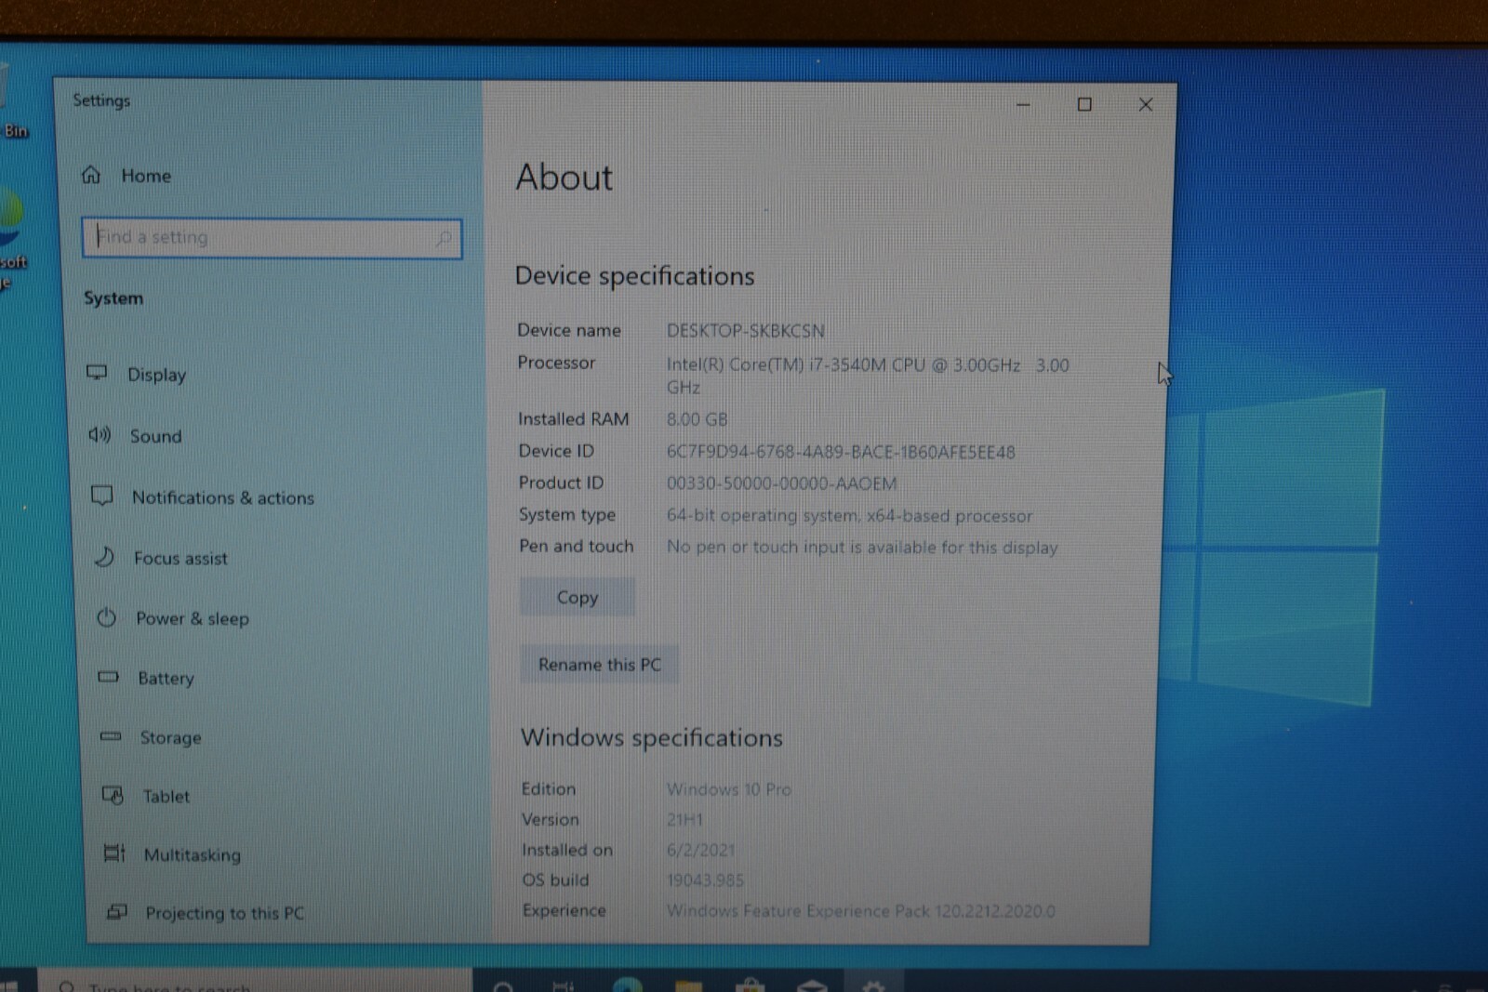Click the About page heading
The width and height of the screenshot is (1488, 992).
tap(565, 178)
